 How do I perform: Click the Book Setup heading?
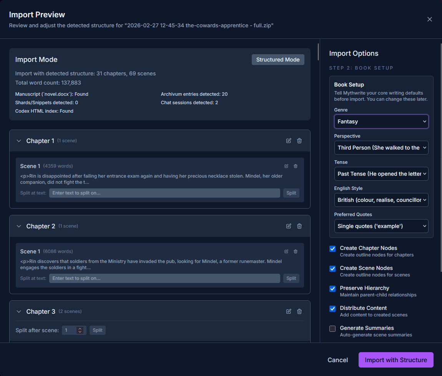pos(349,85)
